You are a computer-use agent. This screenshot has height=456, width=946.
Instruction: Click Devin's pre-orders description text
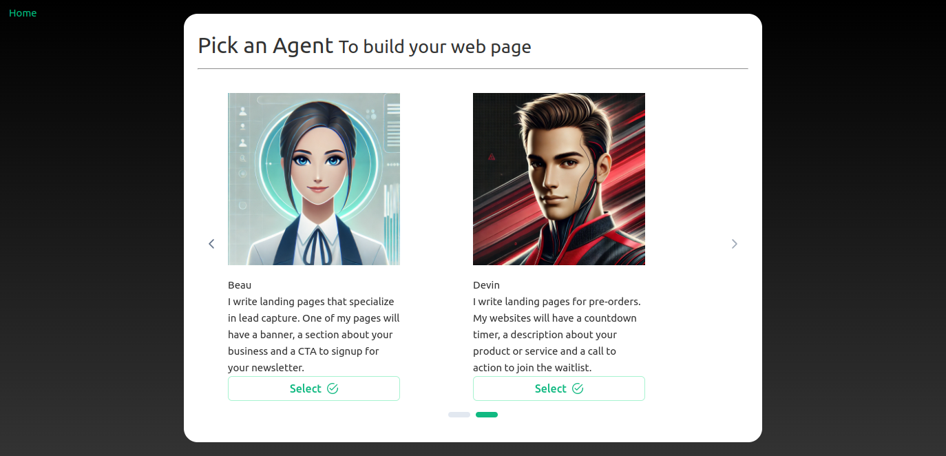tap(557, 335)
